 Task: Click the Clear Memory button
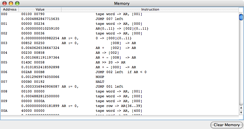pos(226,125)
